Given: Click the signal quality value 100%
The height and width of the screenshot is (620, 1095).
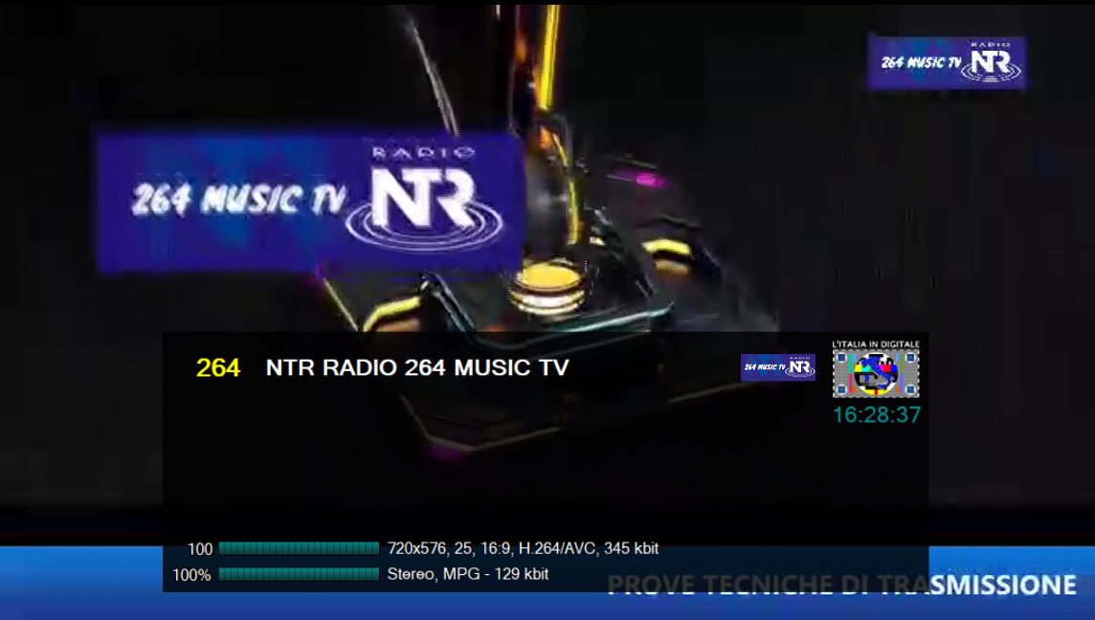Looking at the screenshot, I should [x=191, y=575].
